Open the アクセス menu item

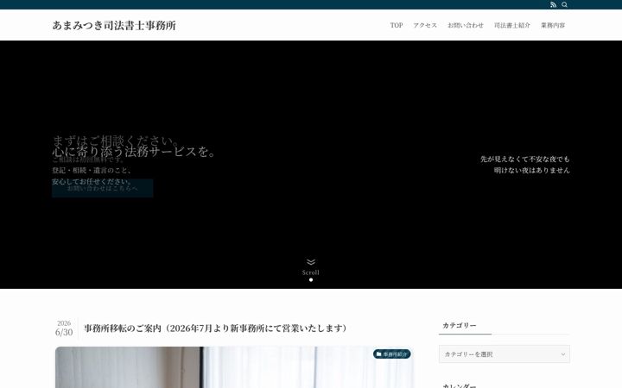click(425, 25)
